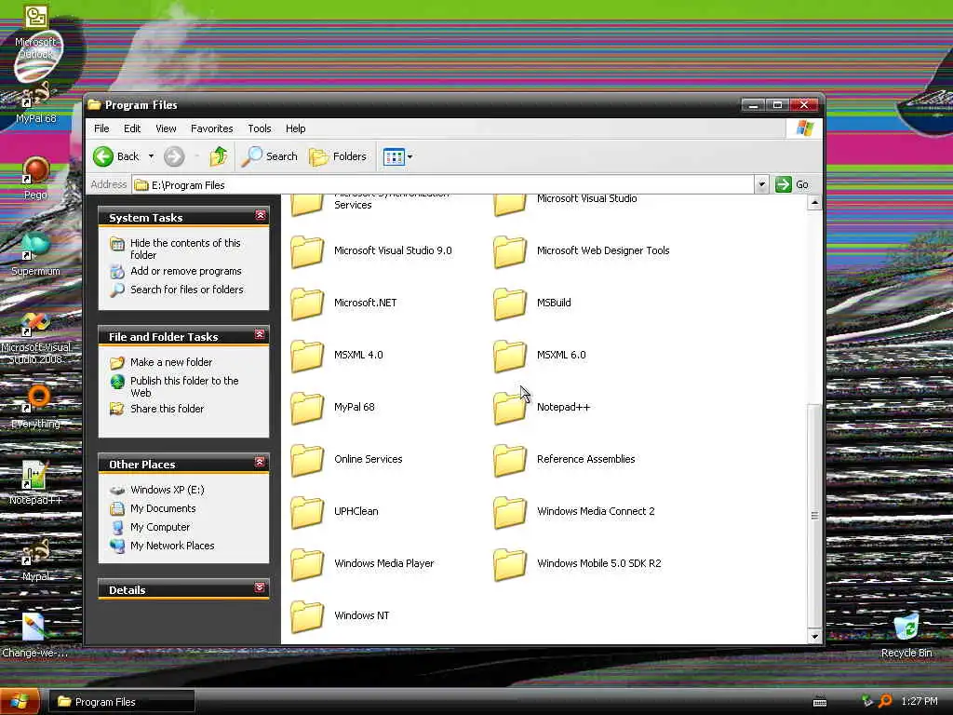Select the Reference Assemblies folder icon
This screenshot has height=715, width=953.
pos(510,460)
